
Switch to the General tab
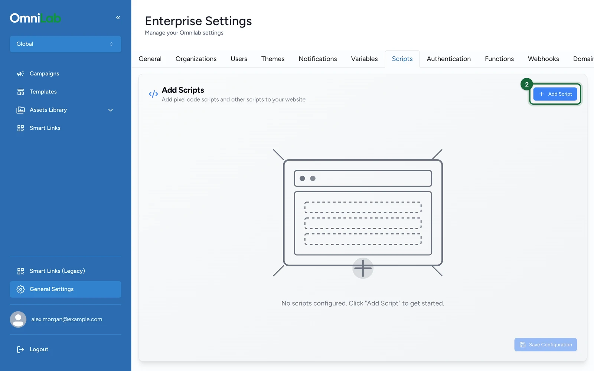[x=150, y=59]
